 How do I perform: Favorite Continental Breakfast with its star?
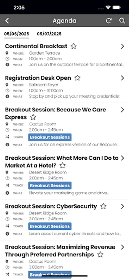click(73, 46)
